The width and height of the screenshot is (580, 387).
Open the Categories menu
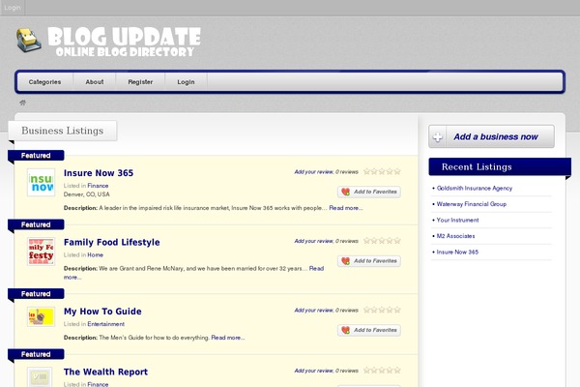click(x=44, y=82)
